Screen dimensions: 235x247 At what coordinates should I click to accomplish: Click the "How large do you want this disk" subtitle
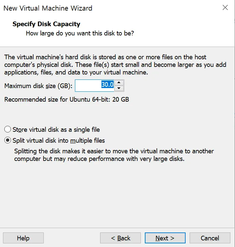80,33
